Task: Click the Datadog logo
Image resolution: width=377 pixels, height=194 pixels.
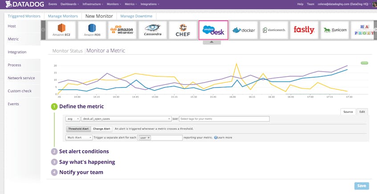Action: click(25, 4)
